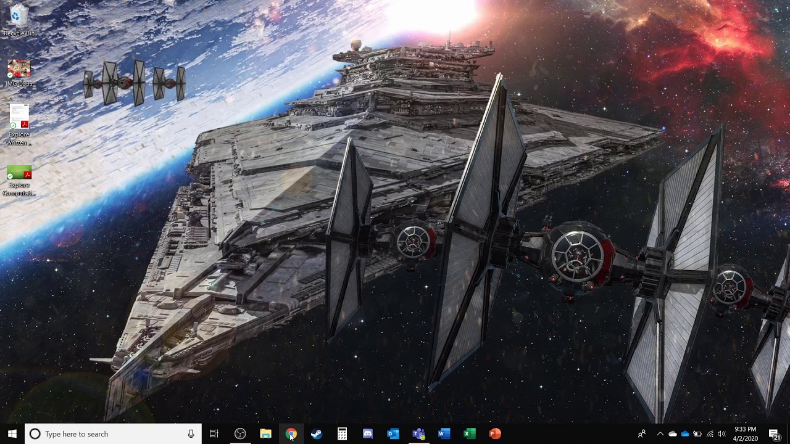
Task: Click the Type here to search box
Action: (x=113, y=434)
